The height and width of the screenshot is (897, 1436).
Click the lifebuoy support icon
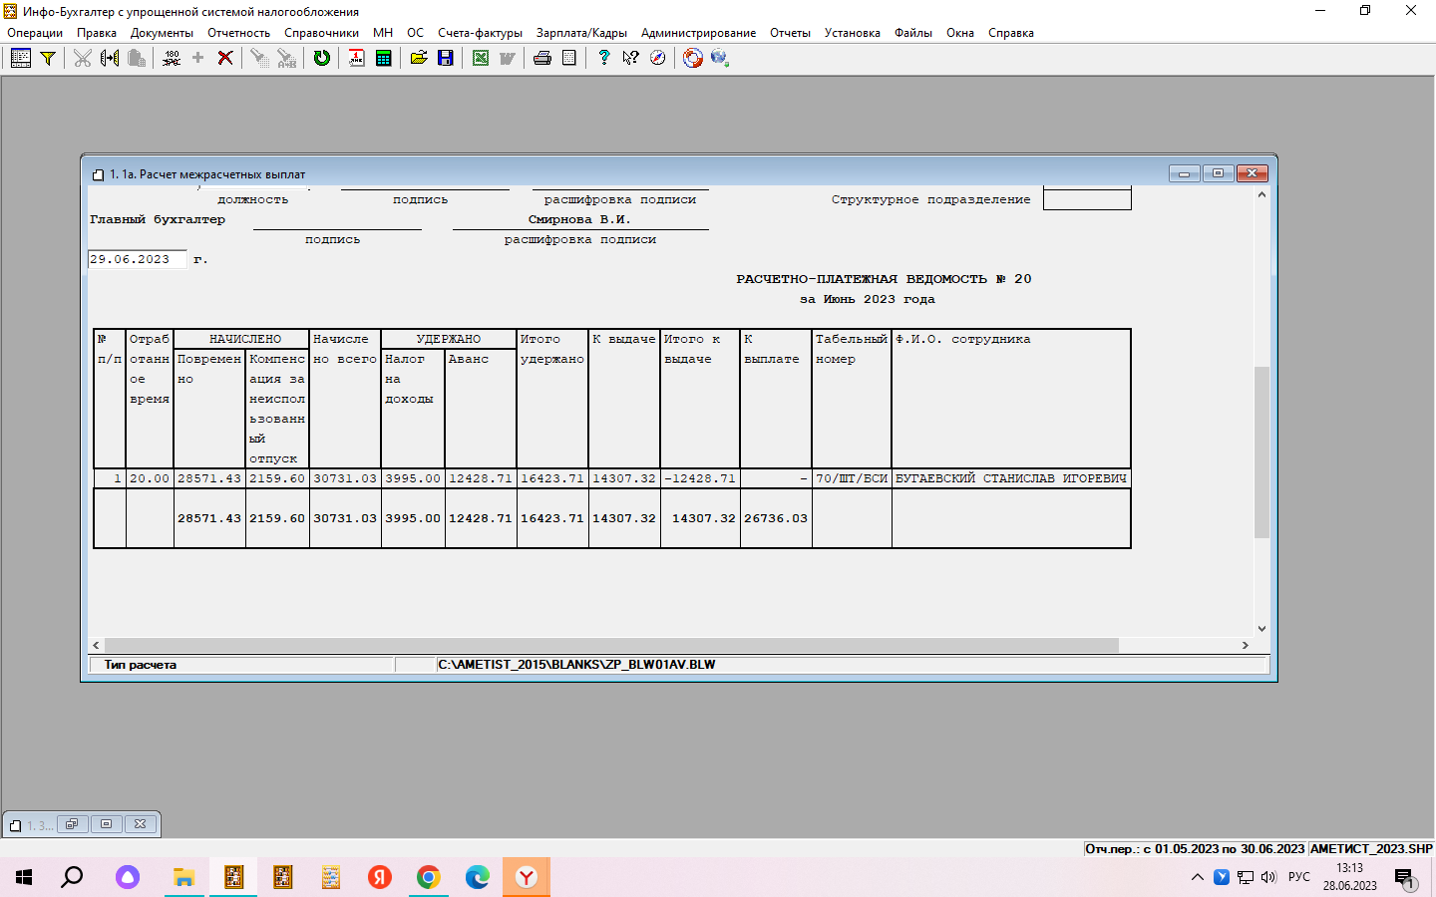click(x=693, y=58)
